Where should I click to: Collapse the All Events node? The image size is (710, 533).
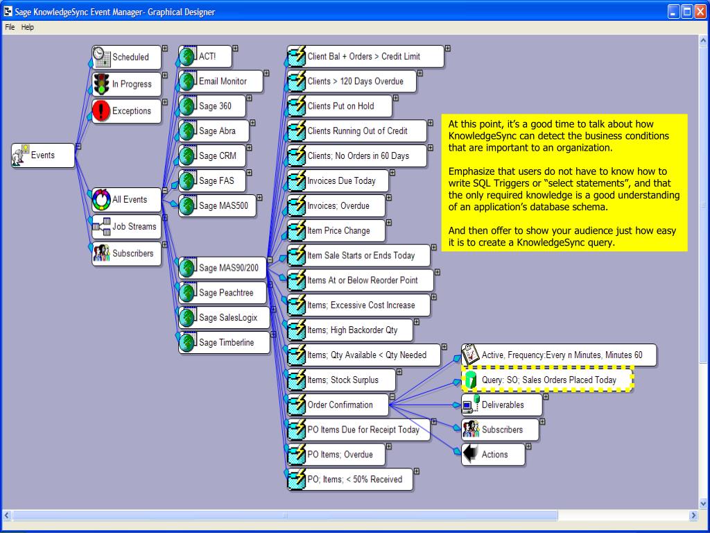pyautogui.click(x=165, y=190)
